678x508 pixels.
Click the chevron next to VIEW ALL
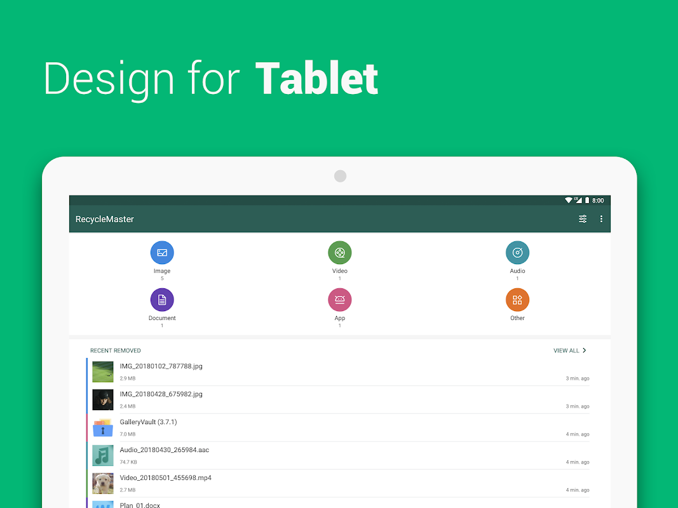pyautogui.click(x=584, y=351)
